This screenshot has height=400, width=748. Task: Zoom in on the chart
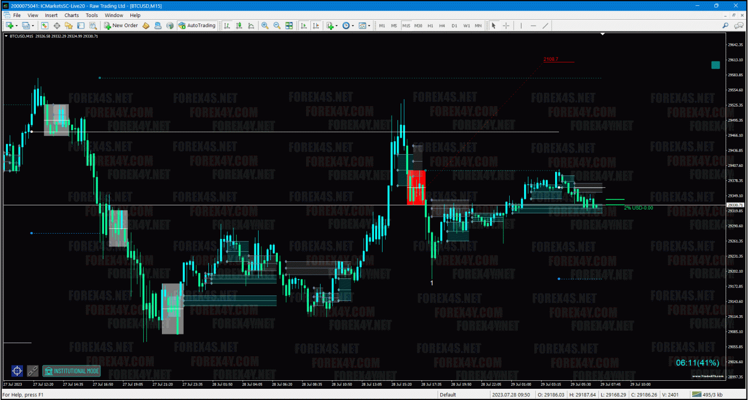[264, 25]
